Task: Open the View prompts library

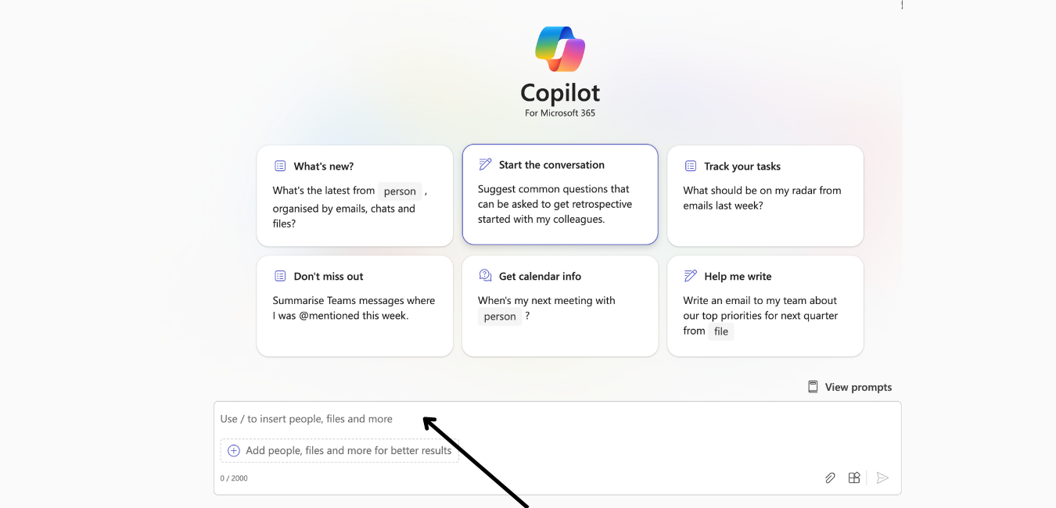Action: (x=857, y=387)
